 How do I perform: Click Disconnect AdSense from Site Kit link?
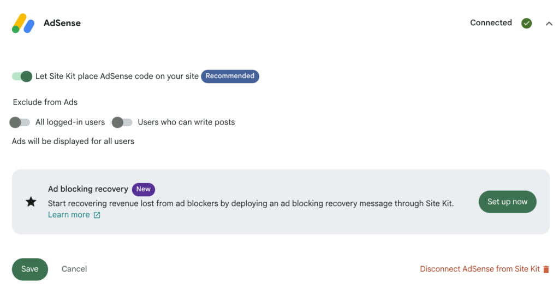point(480,269)
